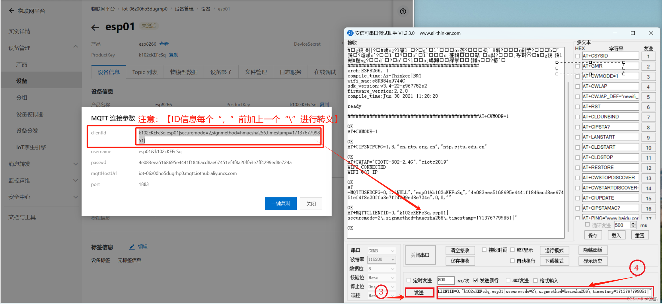Click the 下载模式 button

(x=554, y=261)
